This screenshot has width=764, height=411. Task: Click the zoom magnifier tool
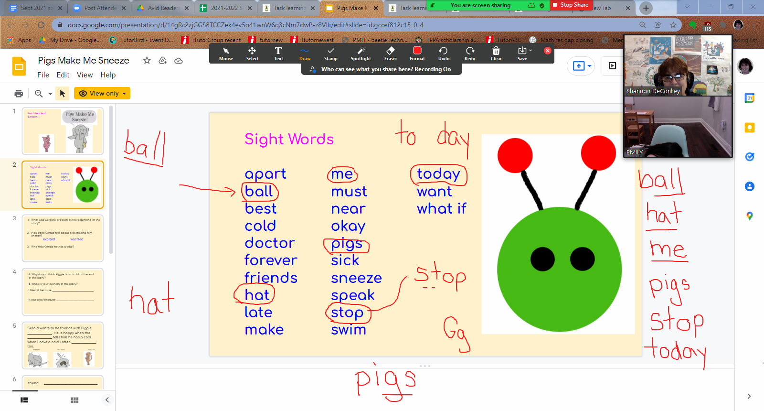point(39,93)
